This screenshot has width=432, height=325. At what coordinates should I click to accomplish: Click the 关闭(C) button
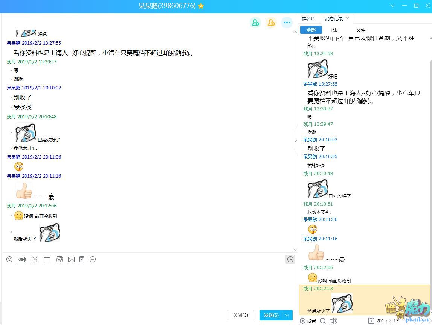pyautogui.click(x=240, y=315)
